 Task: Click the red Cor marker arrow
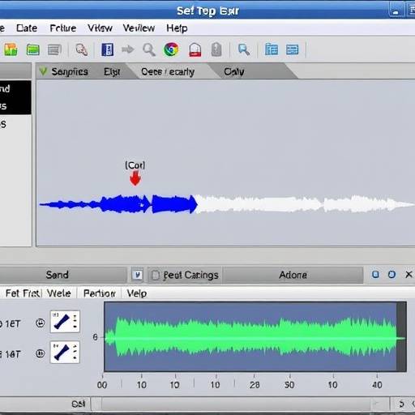click(x=135, y=178)
